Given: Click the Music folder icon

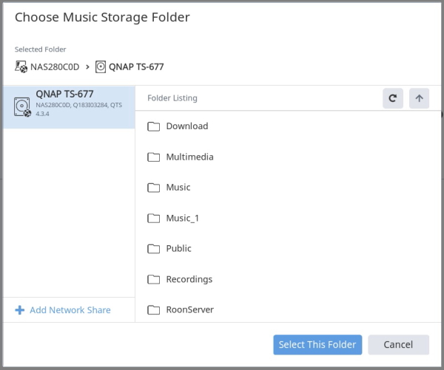Looking at the screenshot, I should pyautogui.click(x=153, y=188).
